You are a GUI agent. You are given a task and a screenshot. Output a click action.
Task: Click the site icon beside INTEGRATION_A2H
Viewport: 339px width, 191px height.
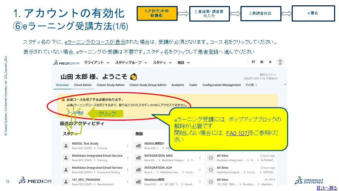coord(138,170)
